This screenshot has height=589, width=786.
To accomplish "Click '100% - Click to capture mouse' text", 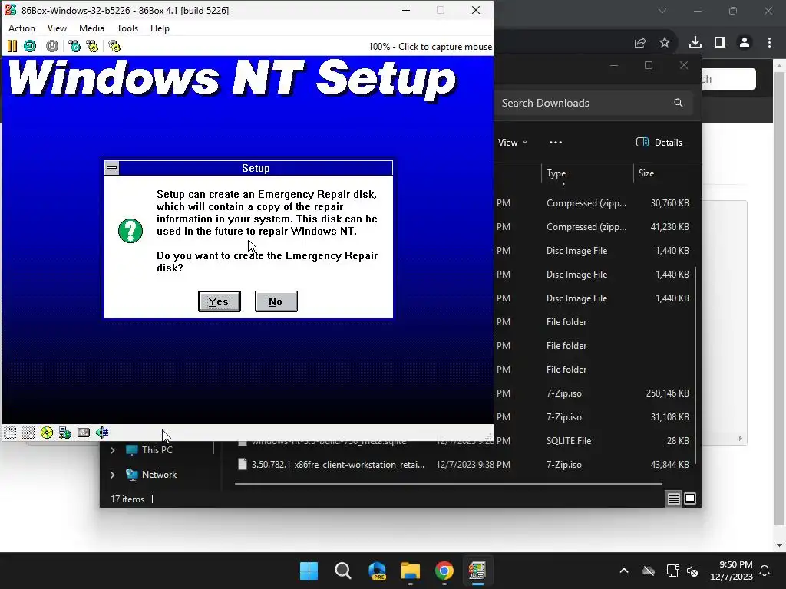I will click(x=430, y=47).
